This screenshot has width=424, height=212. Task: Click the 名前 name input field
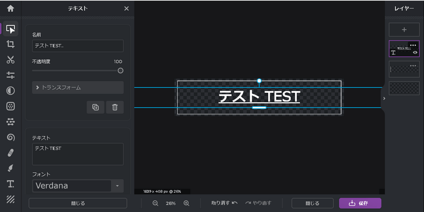click(x=77, y=46)
